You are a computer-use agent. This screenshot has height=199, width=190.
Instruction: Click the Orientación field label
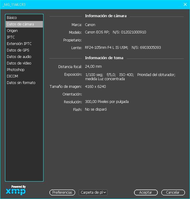72,94
